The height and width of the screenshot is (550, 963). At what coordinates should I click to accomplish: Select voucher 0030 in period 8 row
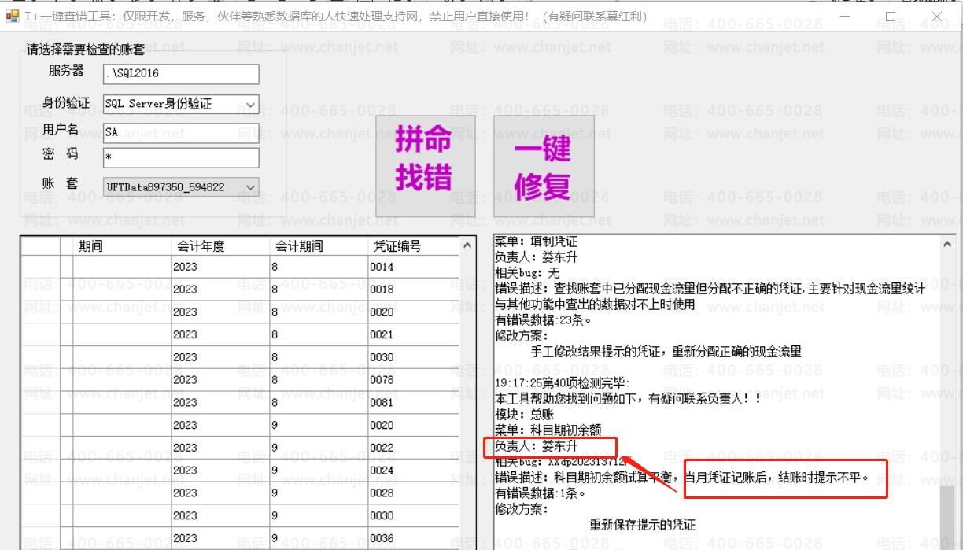pyautogui.click(x=413, y=357)
